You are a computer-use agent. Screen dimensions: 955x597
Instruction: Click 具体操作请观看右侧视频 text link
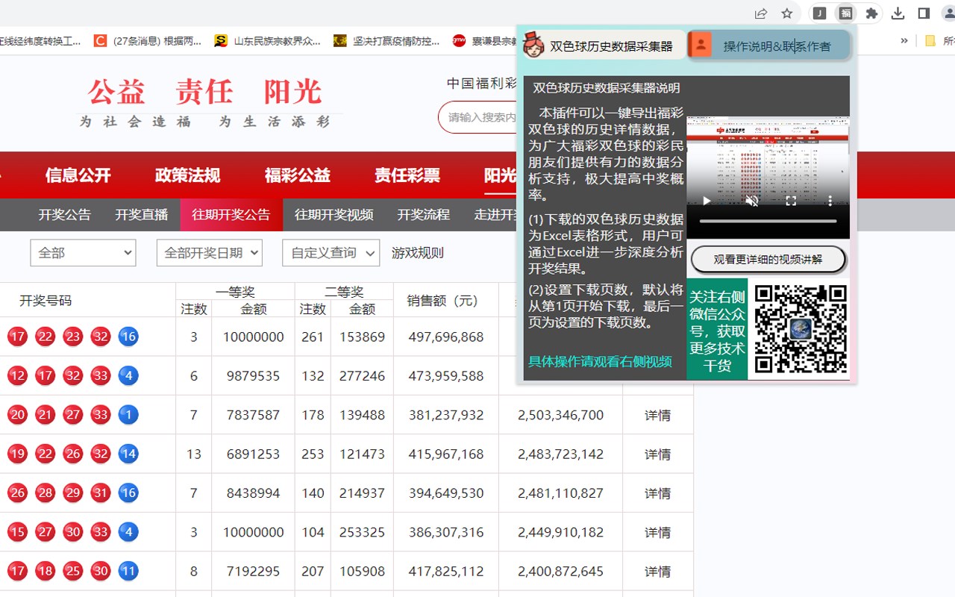point(600,361)
